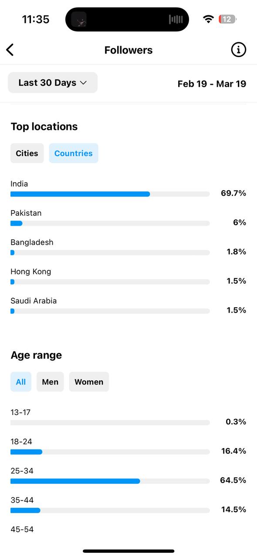Open the thumbnail in the Dynamic Island

(x=79, y=19)
